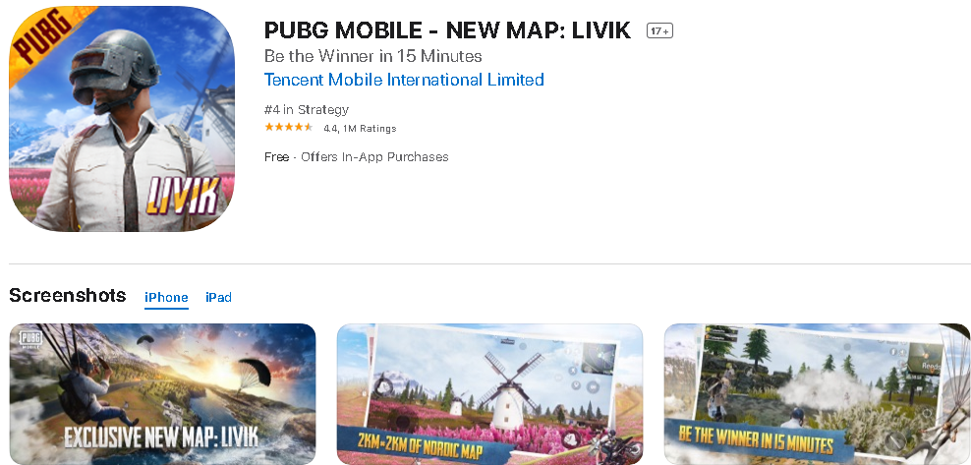Click the #4 in Strategy ranking text
The width and height of the screenshot is (971, 465).
click(x=307, y=109)
